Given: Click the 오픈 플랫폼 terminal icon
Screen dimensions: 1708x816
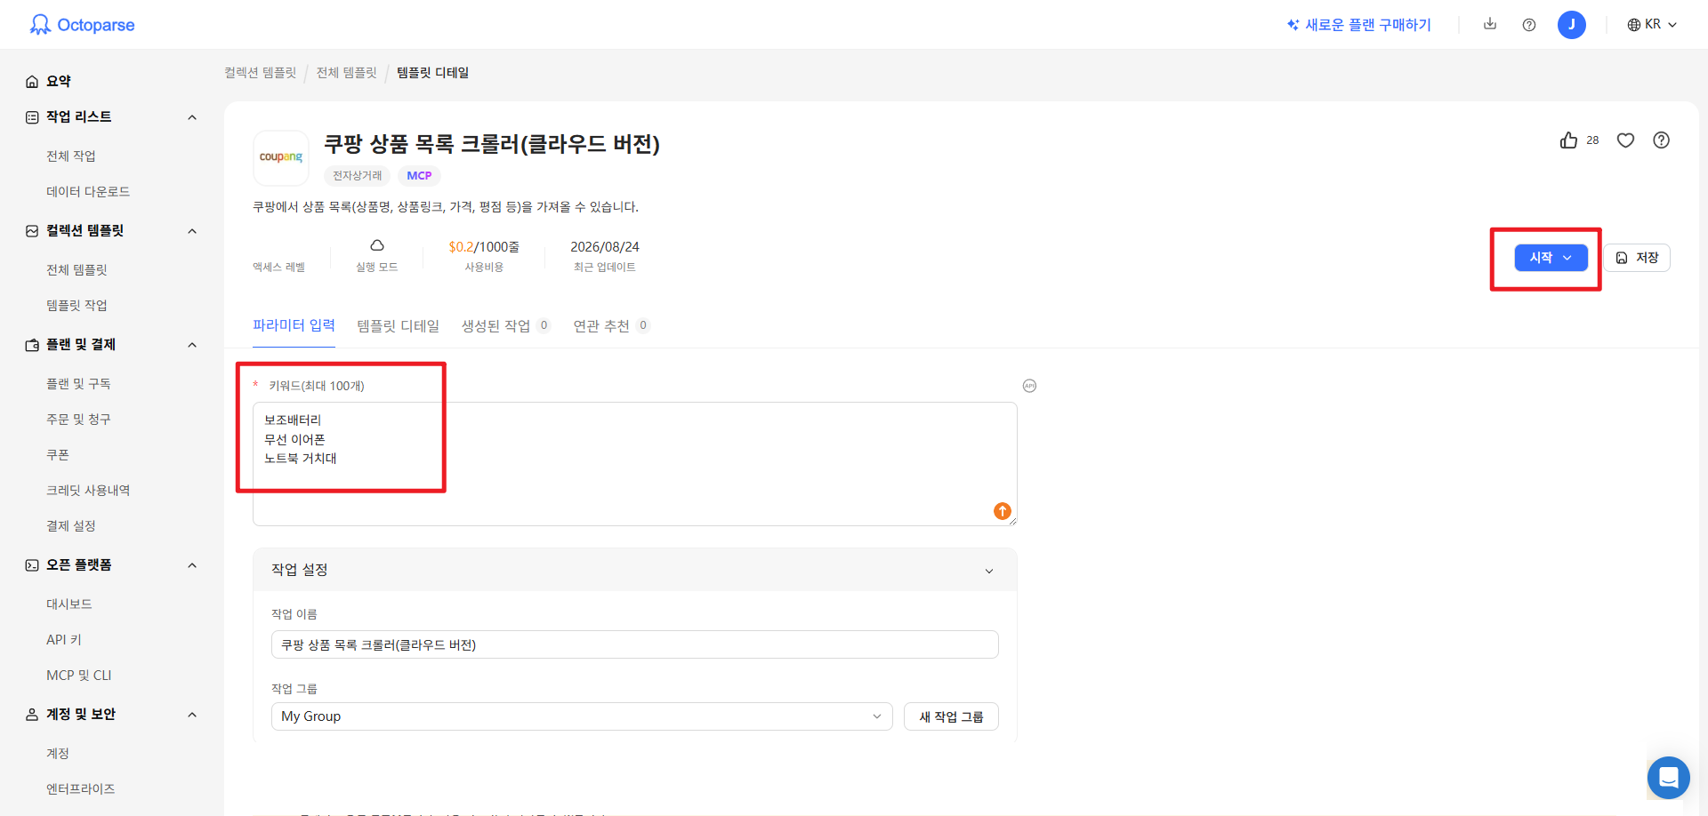Looking at the screenshot, I should click(x=32, y=565).
